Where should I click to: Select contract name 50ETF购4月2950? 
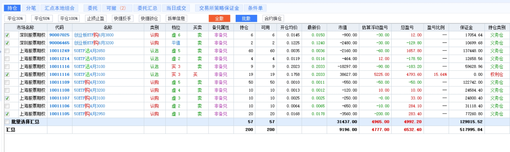pyautogui.click(x=89, y=114)
